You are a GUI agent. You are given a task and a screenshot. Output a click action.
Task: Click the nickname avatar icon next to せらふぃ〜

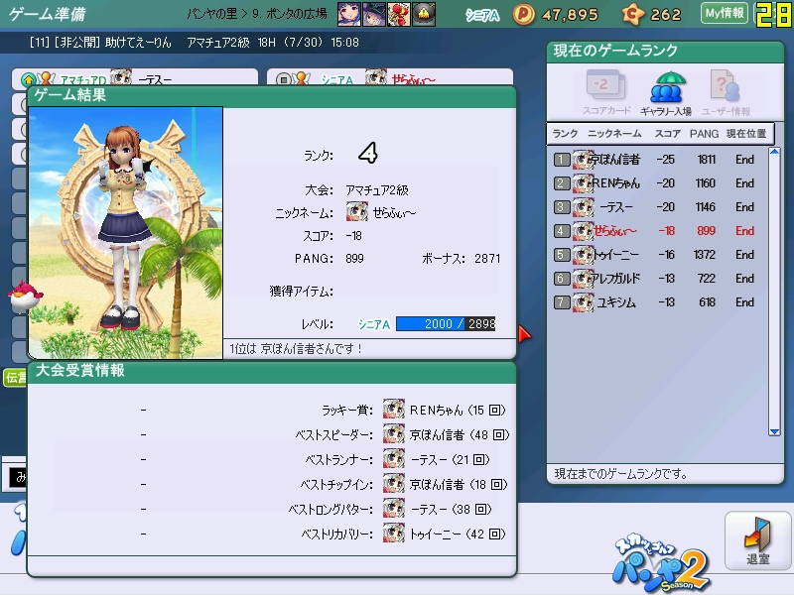tap(357, 212)
